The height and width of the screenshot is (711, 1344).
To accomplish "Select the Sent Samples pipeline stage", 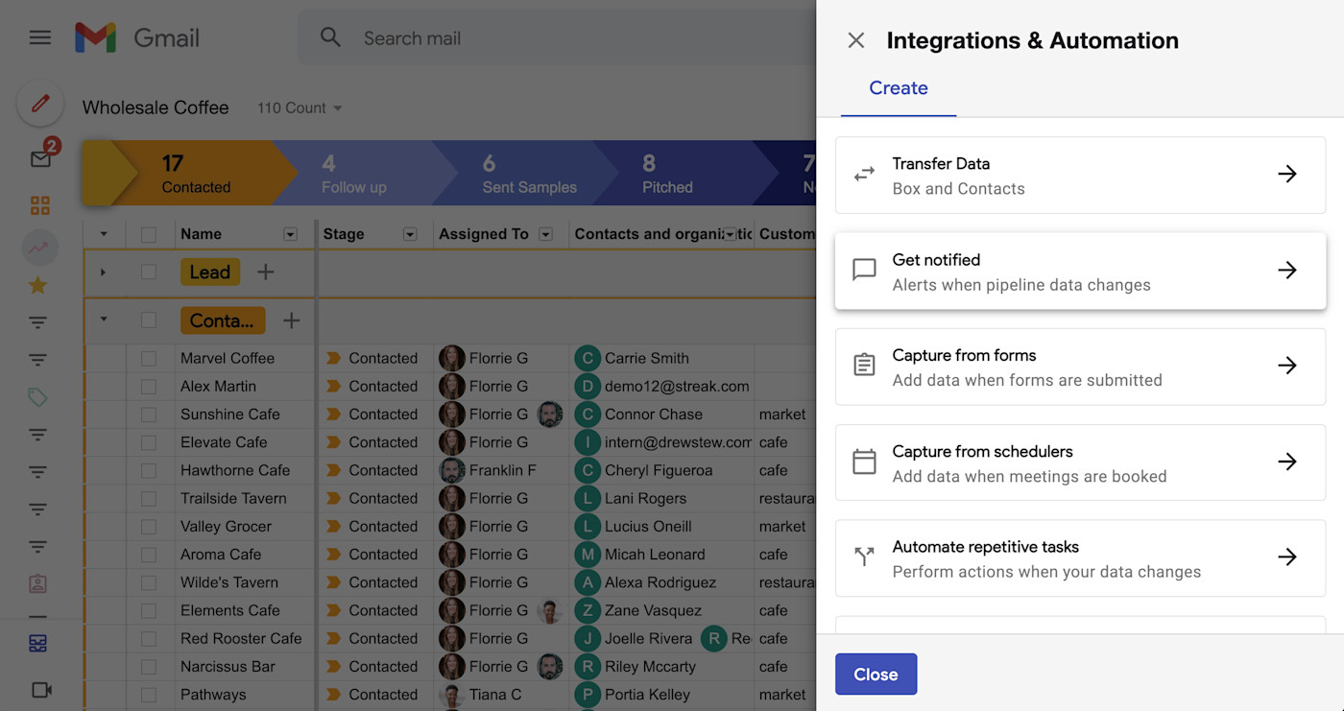I will point(529,174).
